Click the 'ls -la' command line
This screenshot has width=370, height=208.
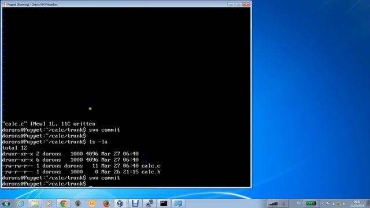click(55, 142)
